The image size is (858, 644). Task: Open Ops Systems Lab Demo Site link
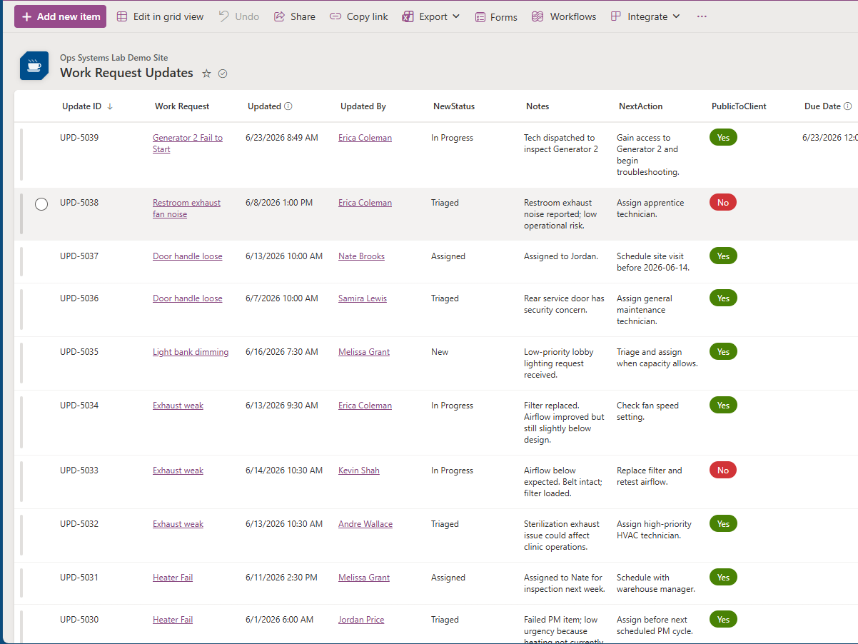coord(114,58)
